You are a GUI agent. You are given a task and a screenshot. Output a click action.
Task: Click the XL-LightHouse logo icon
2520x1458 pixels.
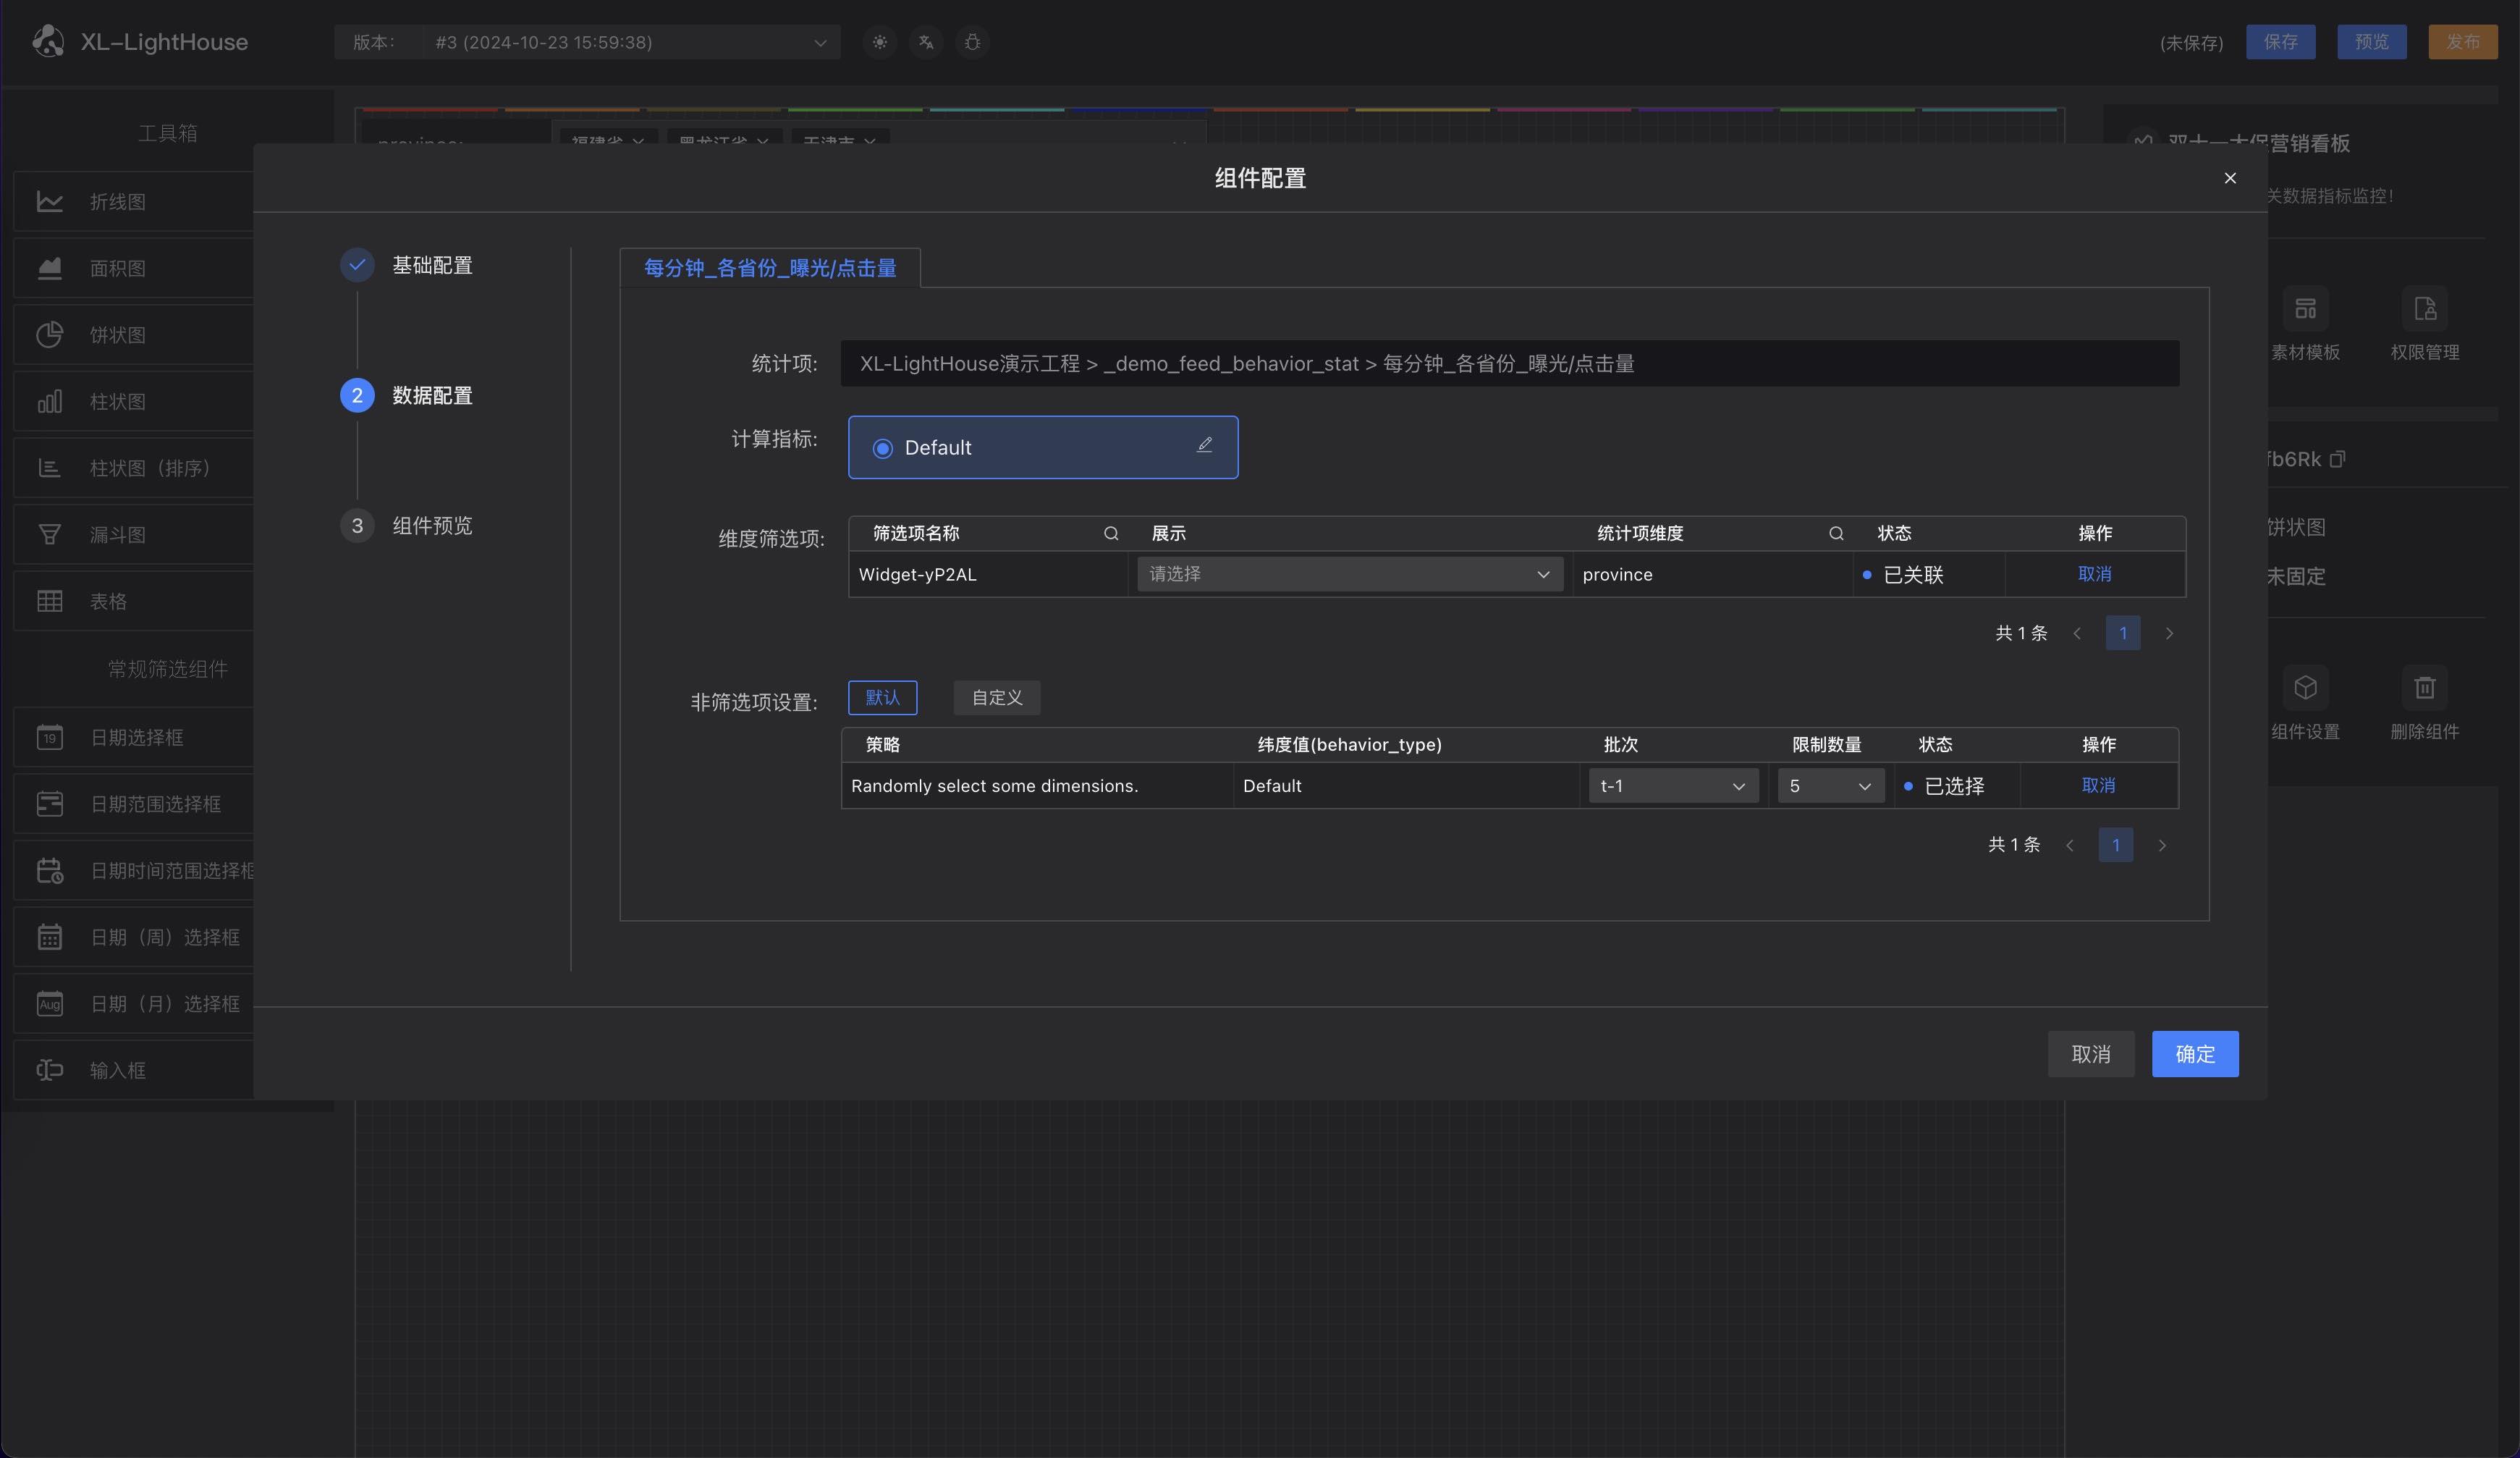click(x=48, y=41)
